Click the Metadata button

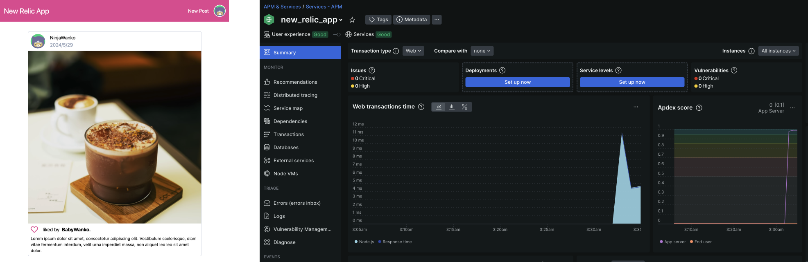(412, 20)
